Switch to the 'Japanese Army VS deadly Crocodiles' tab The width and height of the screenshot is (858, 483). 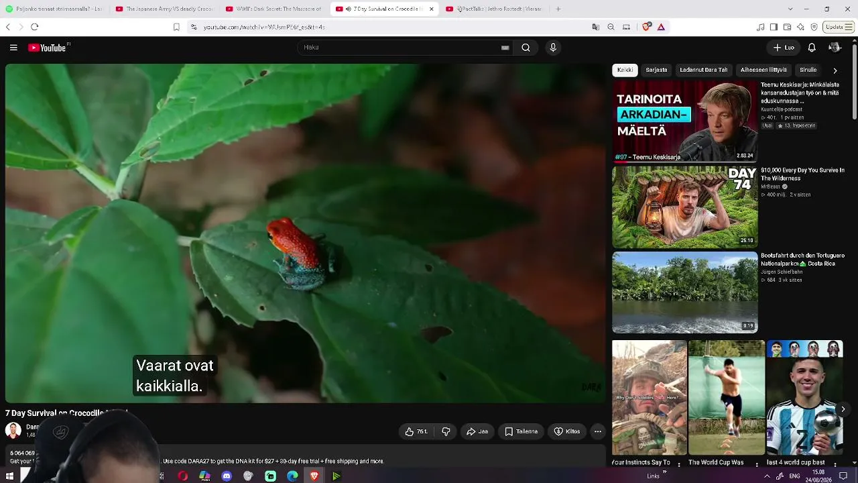164,9
